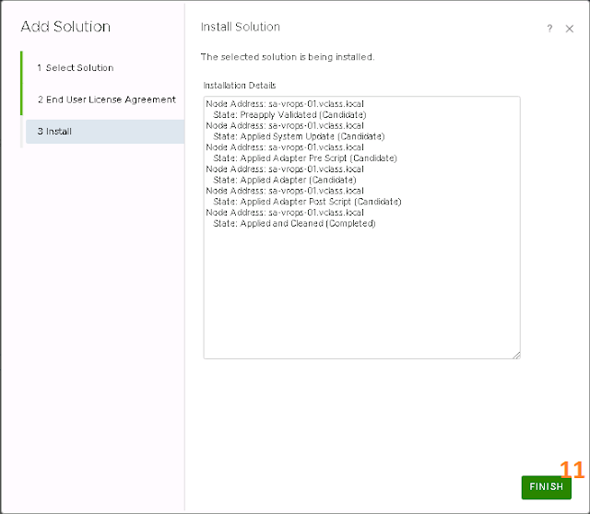Click the Applied Adapter Pre Script line
Image resolution: width=590 pixels, height=514 pixels.
[304, 158]
